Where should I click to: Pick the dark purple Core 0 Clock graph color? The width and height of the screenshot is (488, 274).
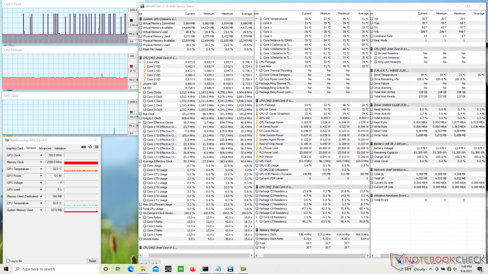(x=131, y=20)
